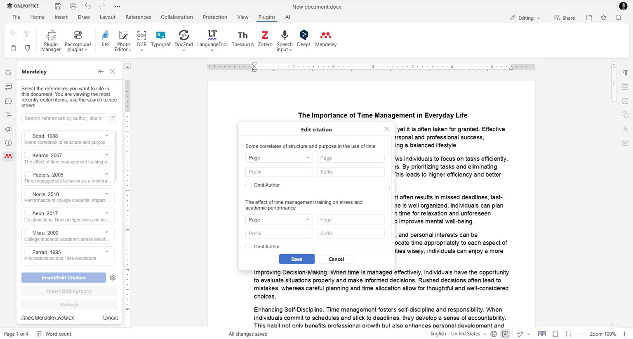This screenshot has height=339, width=633.
Task: Switch to the Insert tab
Action: (61, 17)
